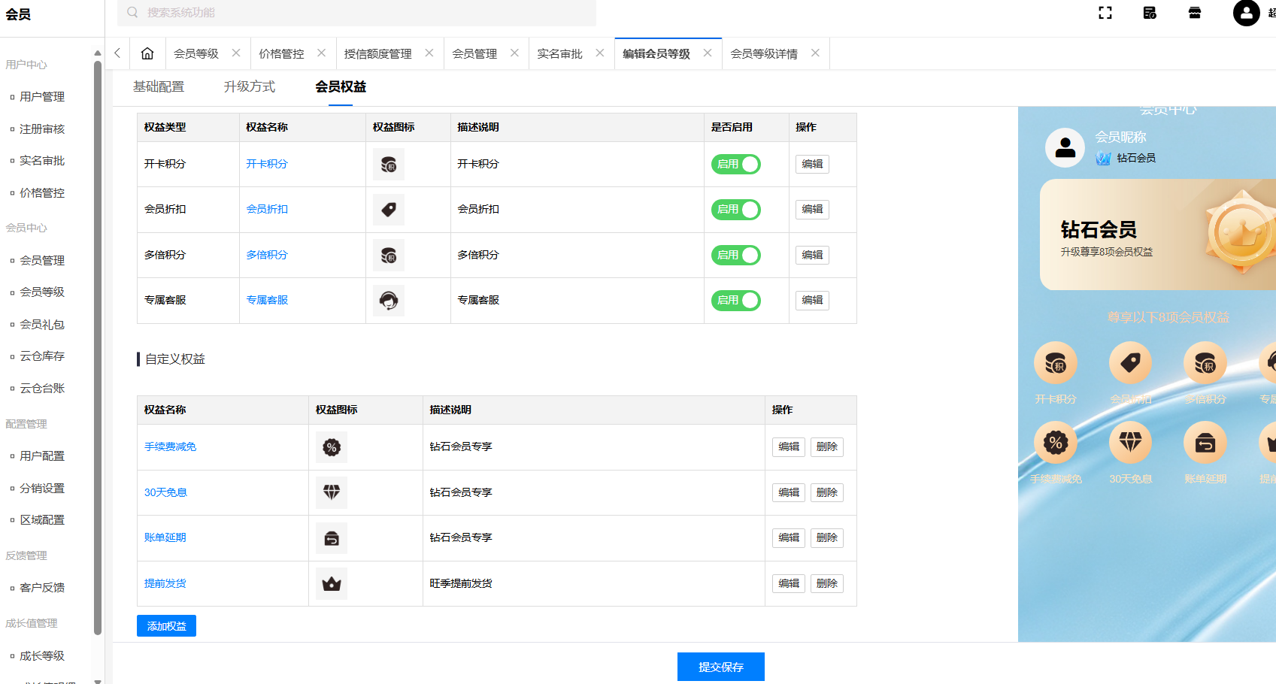Click 删除 button for 提前发货
1276x684 pixels.
point(827,583)
